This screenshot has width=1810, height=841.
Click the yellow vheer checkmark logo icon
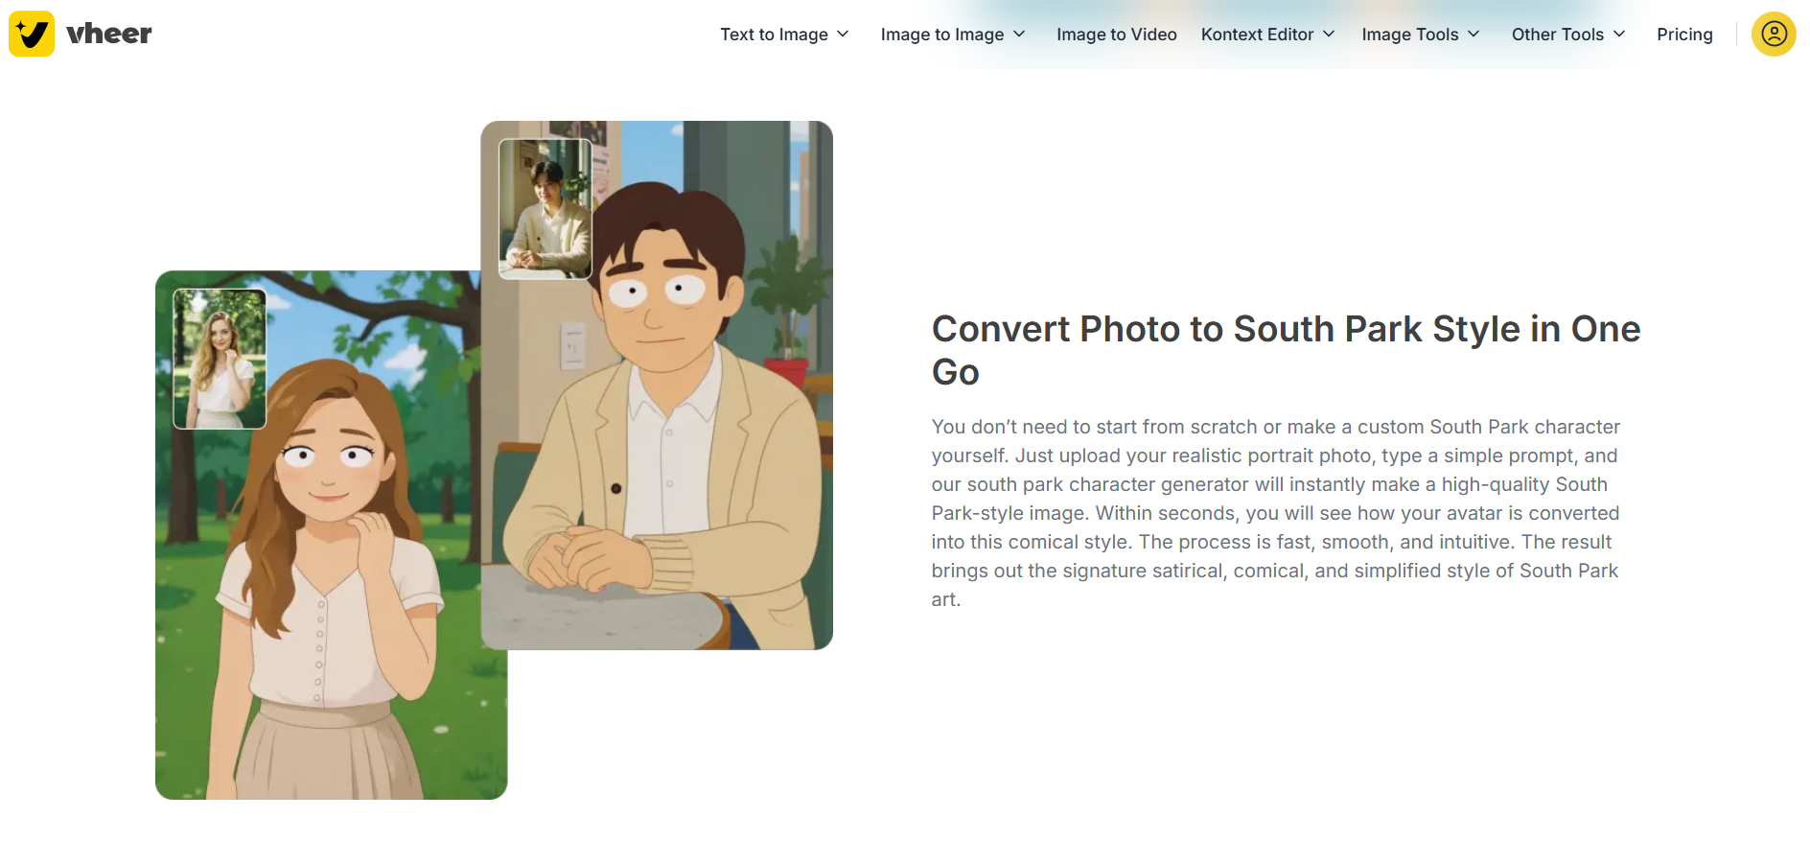(x=32, y=34)
